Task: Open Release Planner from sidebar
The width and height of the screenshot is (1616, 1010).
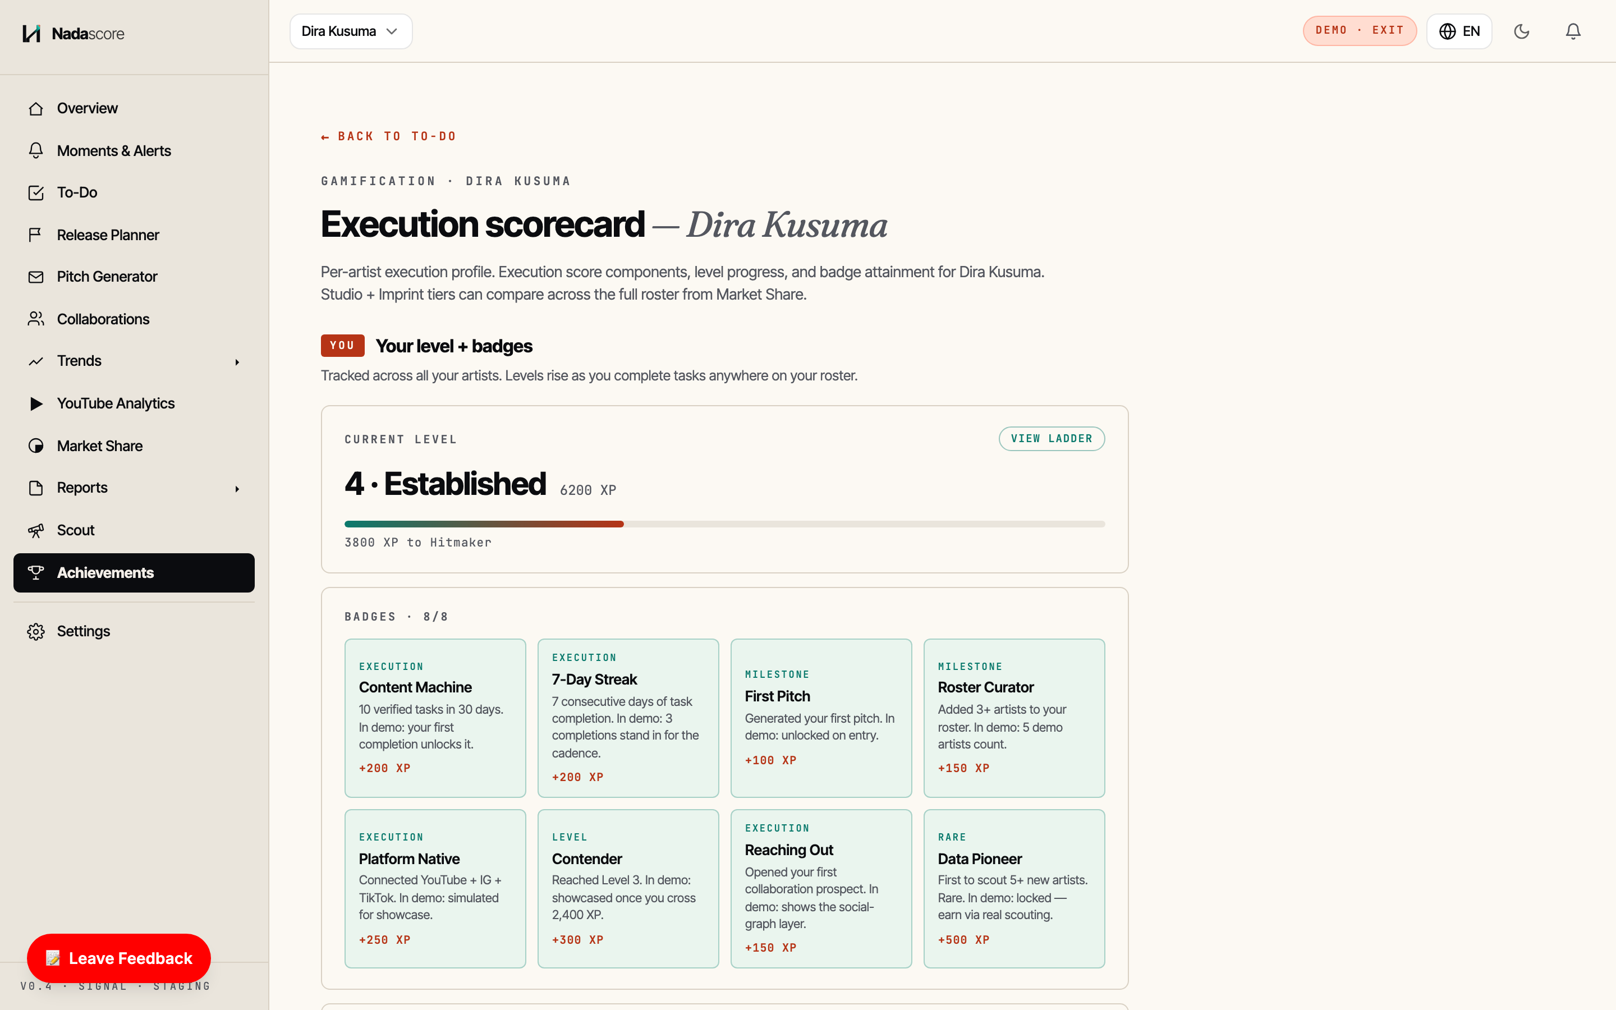Action: pos(134,235)
